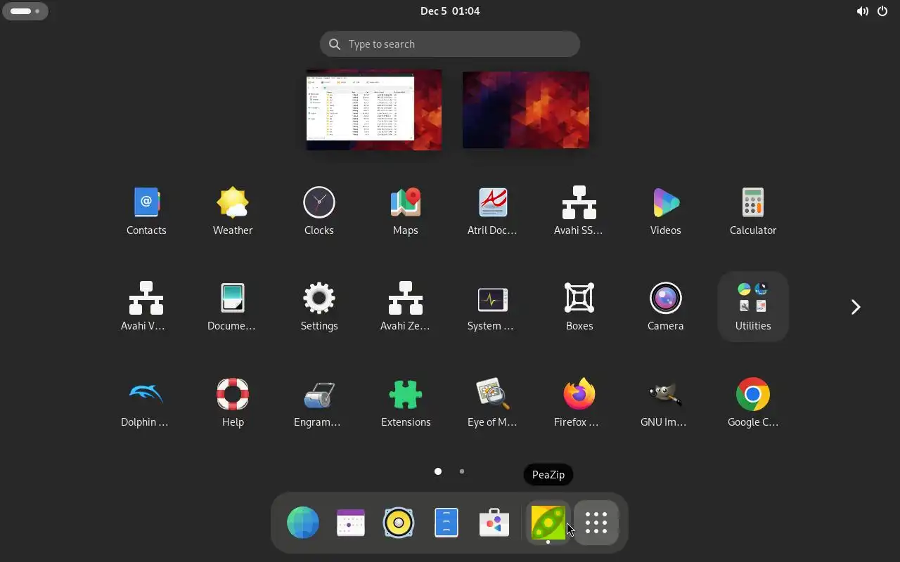Open the Dec 5 01:04 clock menu
The height and width of the screenshot is (562, 900).
pos(450,11)
